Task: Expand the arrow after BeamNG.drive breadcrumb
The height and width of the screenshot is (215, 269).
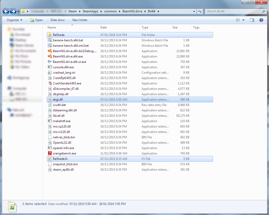Action: point(145,11)
